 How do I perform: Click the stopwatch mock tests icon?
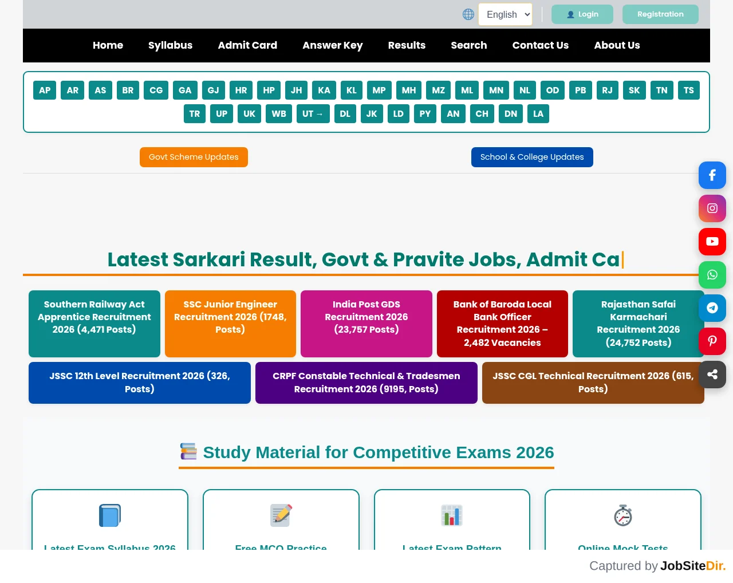(x=623, y=515)
